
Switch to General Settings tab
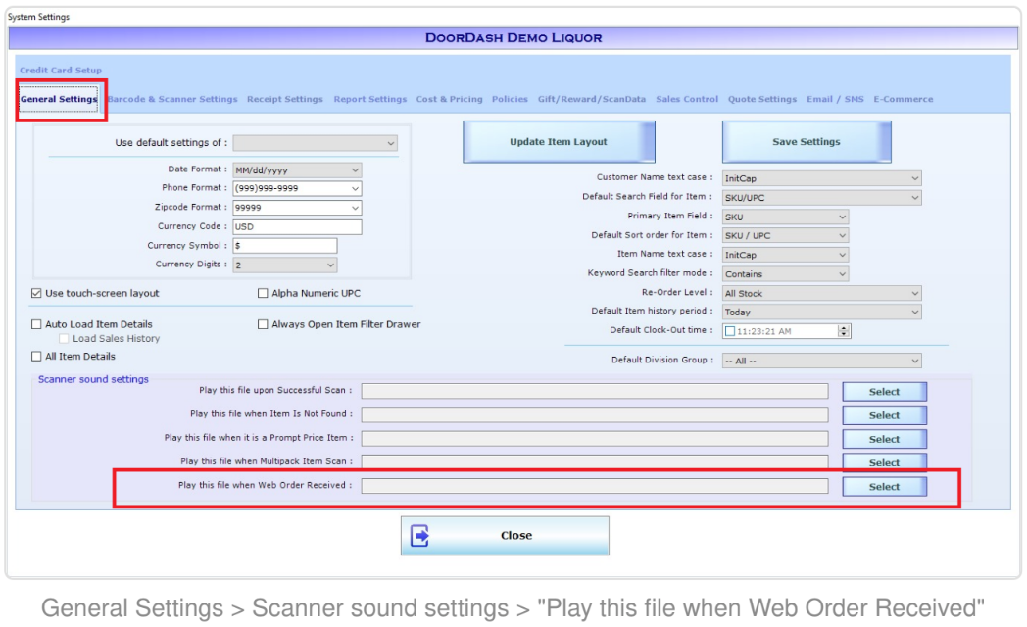coord(58,99)
